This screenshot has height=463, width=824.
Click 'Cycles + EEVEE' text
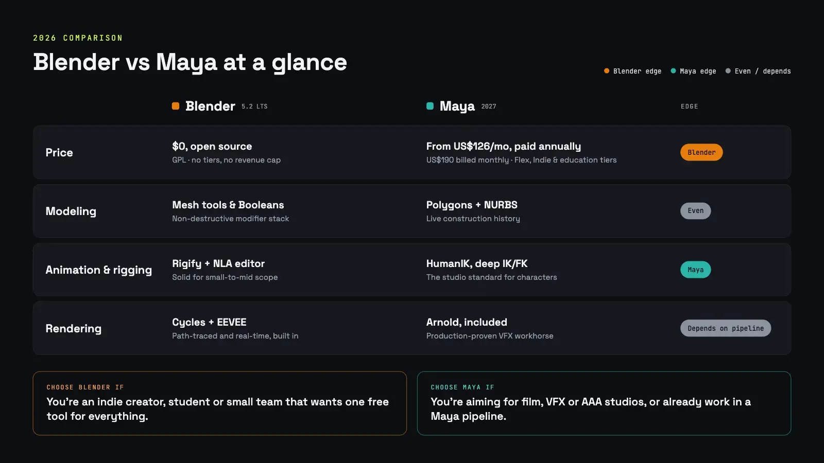click(x=210, y=323)
